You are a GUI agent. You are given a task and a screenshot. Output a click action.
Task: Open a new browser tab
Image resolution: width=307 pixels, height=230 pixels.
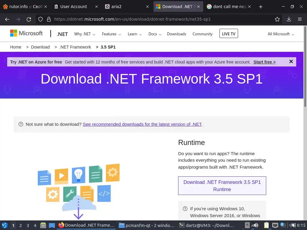tap(261, 7)
